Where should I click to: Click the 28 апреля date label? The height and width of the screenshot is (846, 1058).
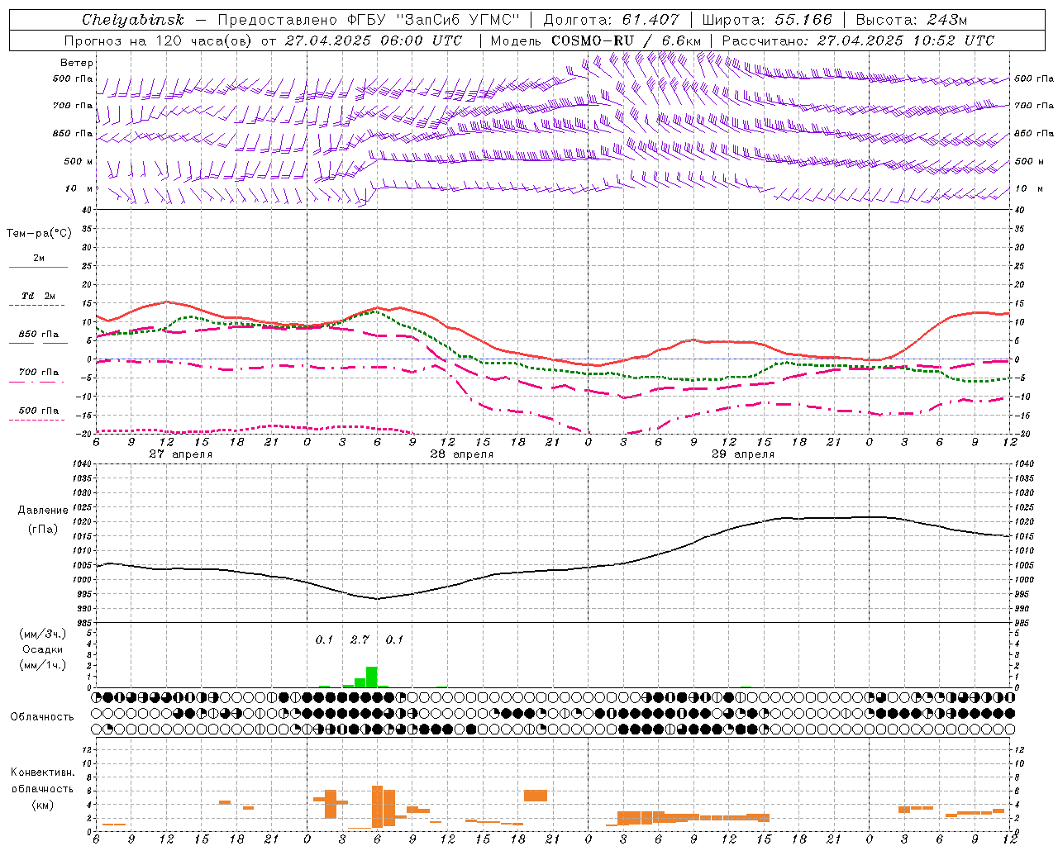coord(461,454)
